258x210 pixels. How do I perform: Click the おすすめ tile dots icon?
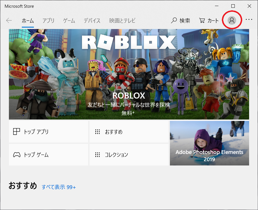coord(97,132)
